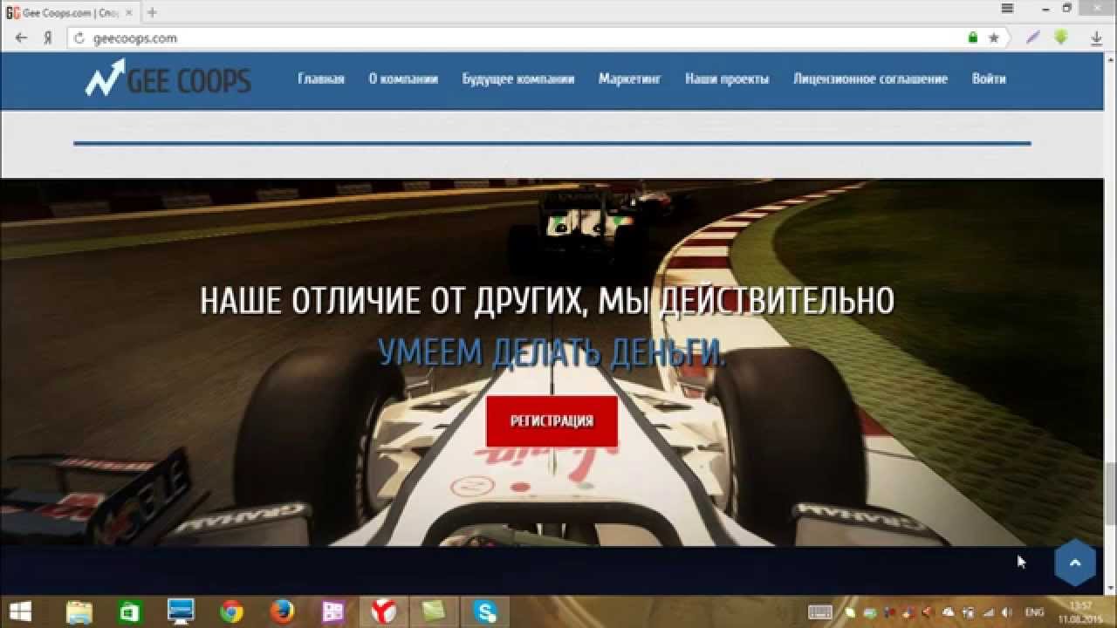Click the green download-arrow extension icon
1117x628 pixels.
point(1061,38)
